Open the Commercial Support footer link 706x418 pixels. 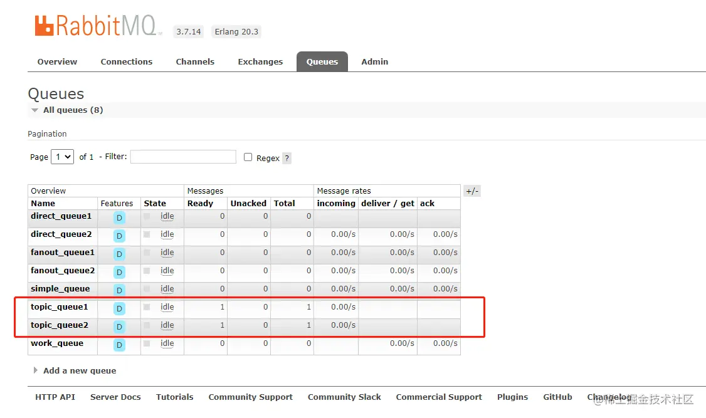click(439, 397)
